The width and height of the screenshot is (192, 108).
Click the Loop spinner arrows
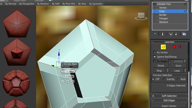pyautogui.click(x=185, y=70)
